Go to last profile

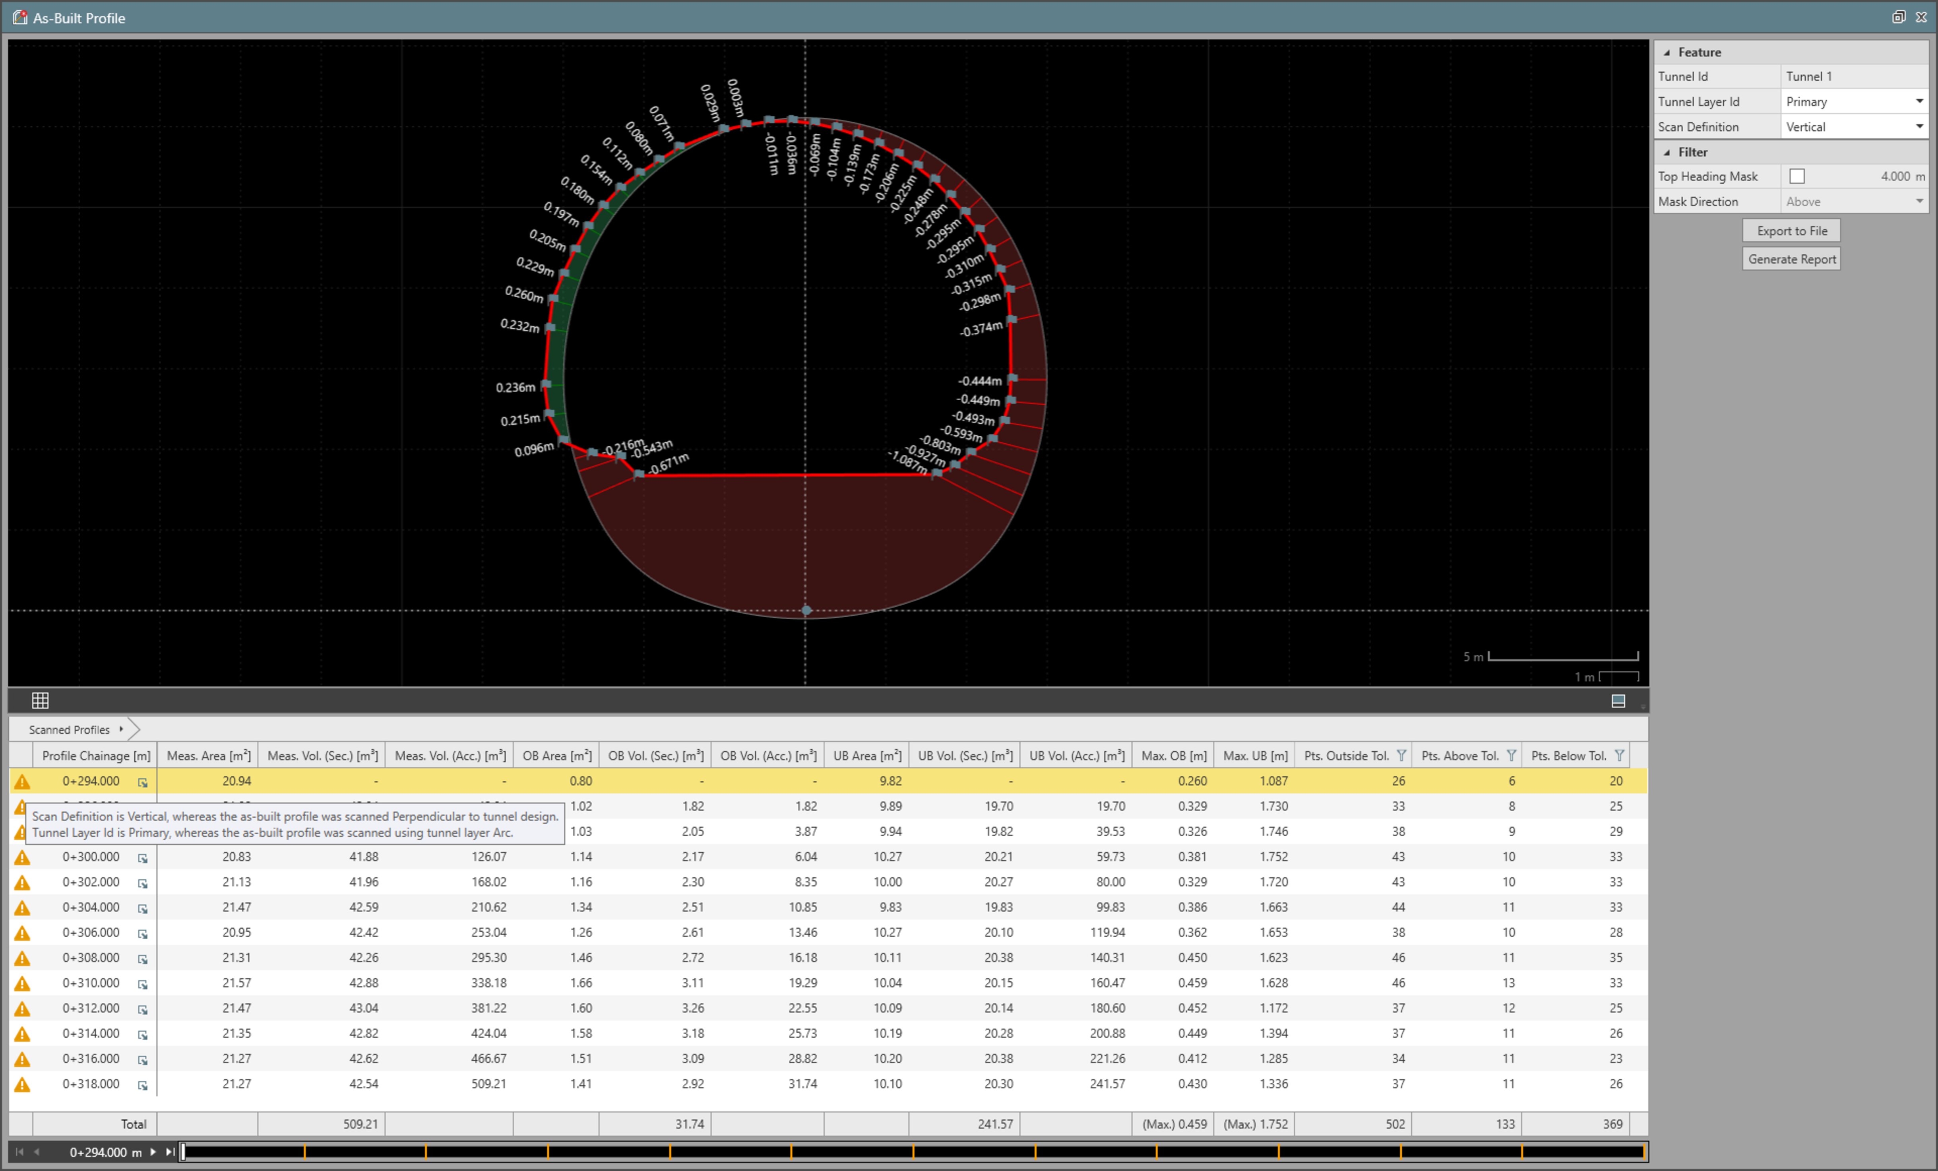(170, 1152)
